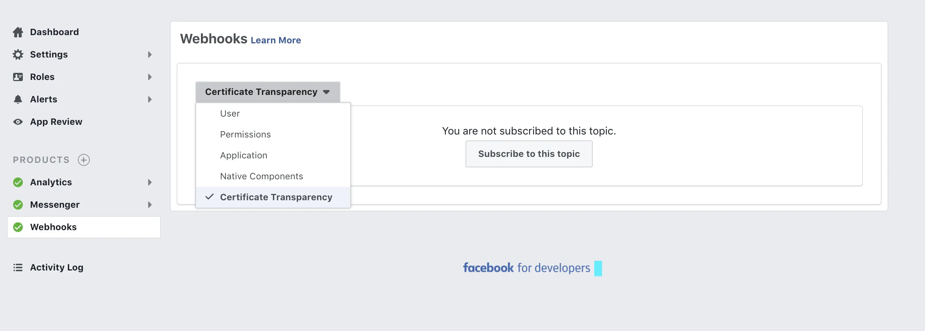Click the green check icon beside Messenger
The height and width of the screenshot is (331, 925).
[x=18, y=205]
